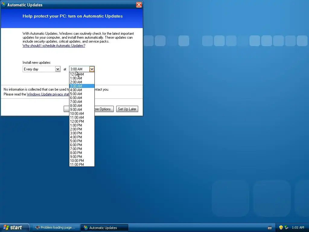Set install time to 7:00 PM
Image resolution: width=309 pixels, height=232 pixels.
click(x=82, y=149)
